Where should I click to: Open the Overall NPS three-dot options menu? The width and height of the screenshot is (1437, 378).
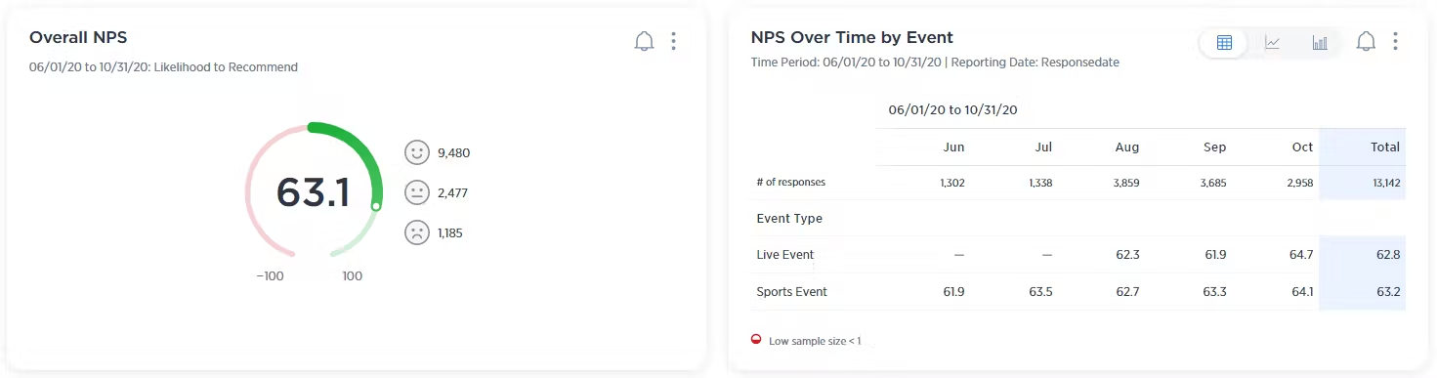click(x=673, y=41)
